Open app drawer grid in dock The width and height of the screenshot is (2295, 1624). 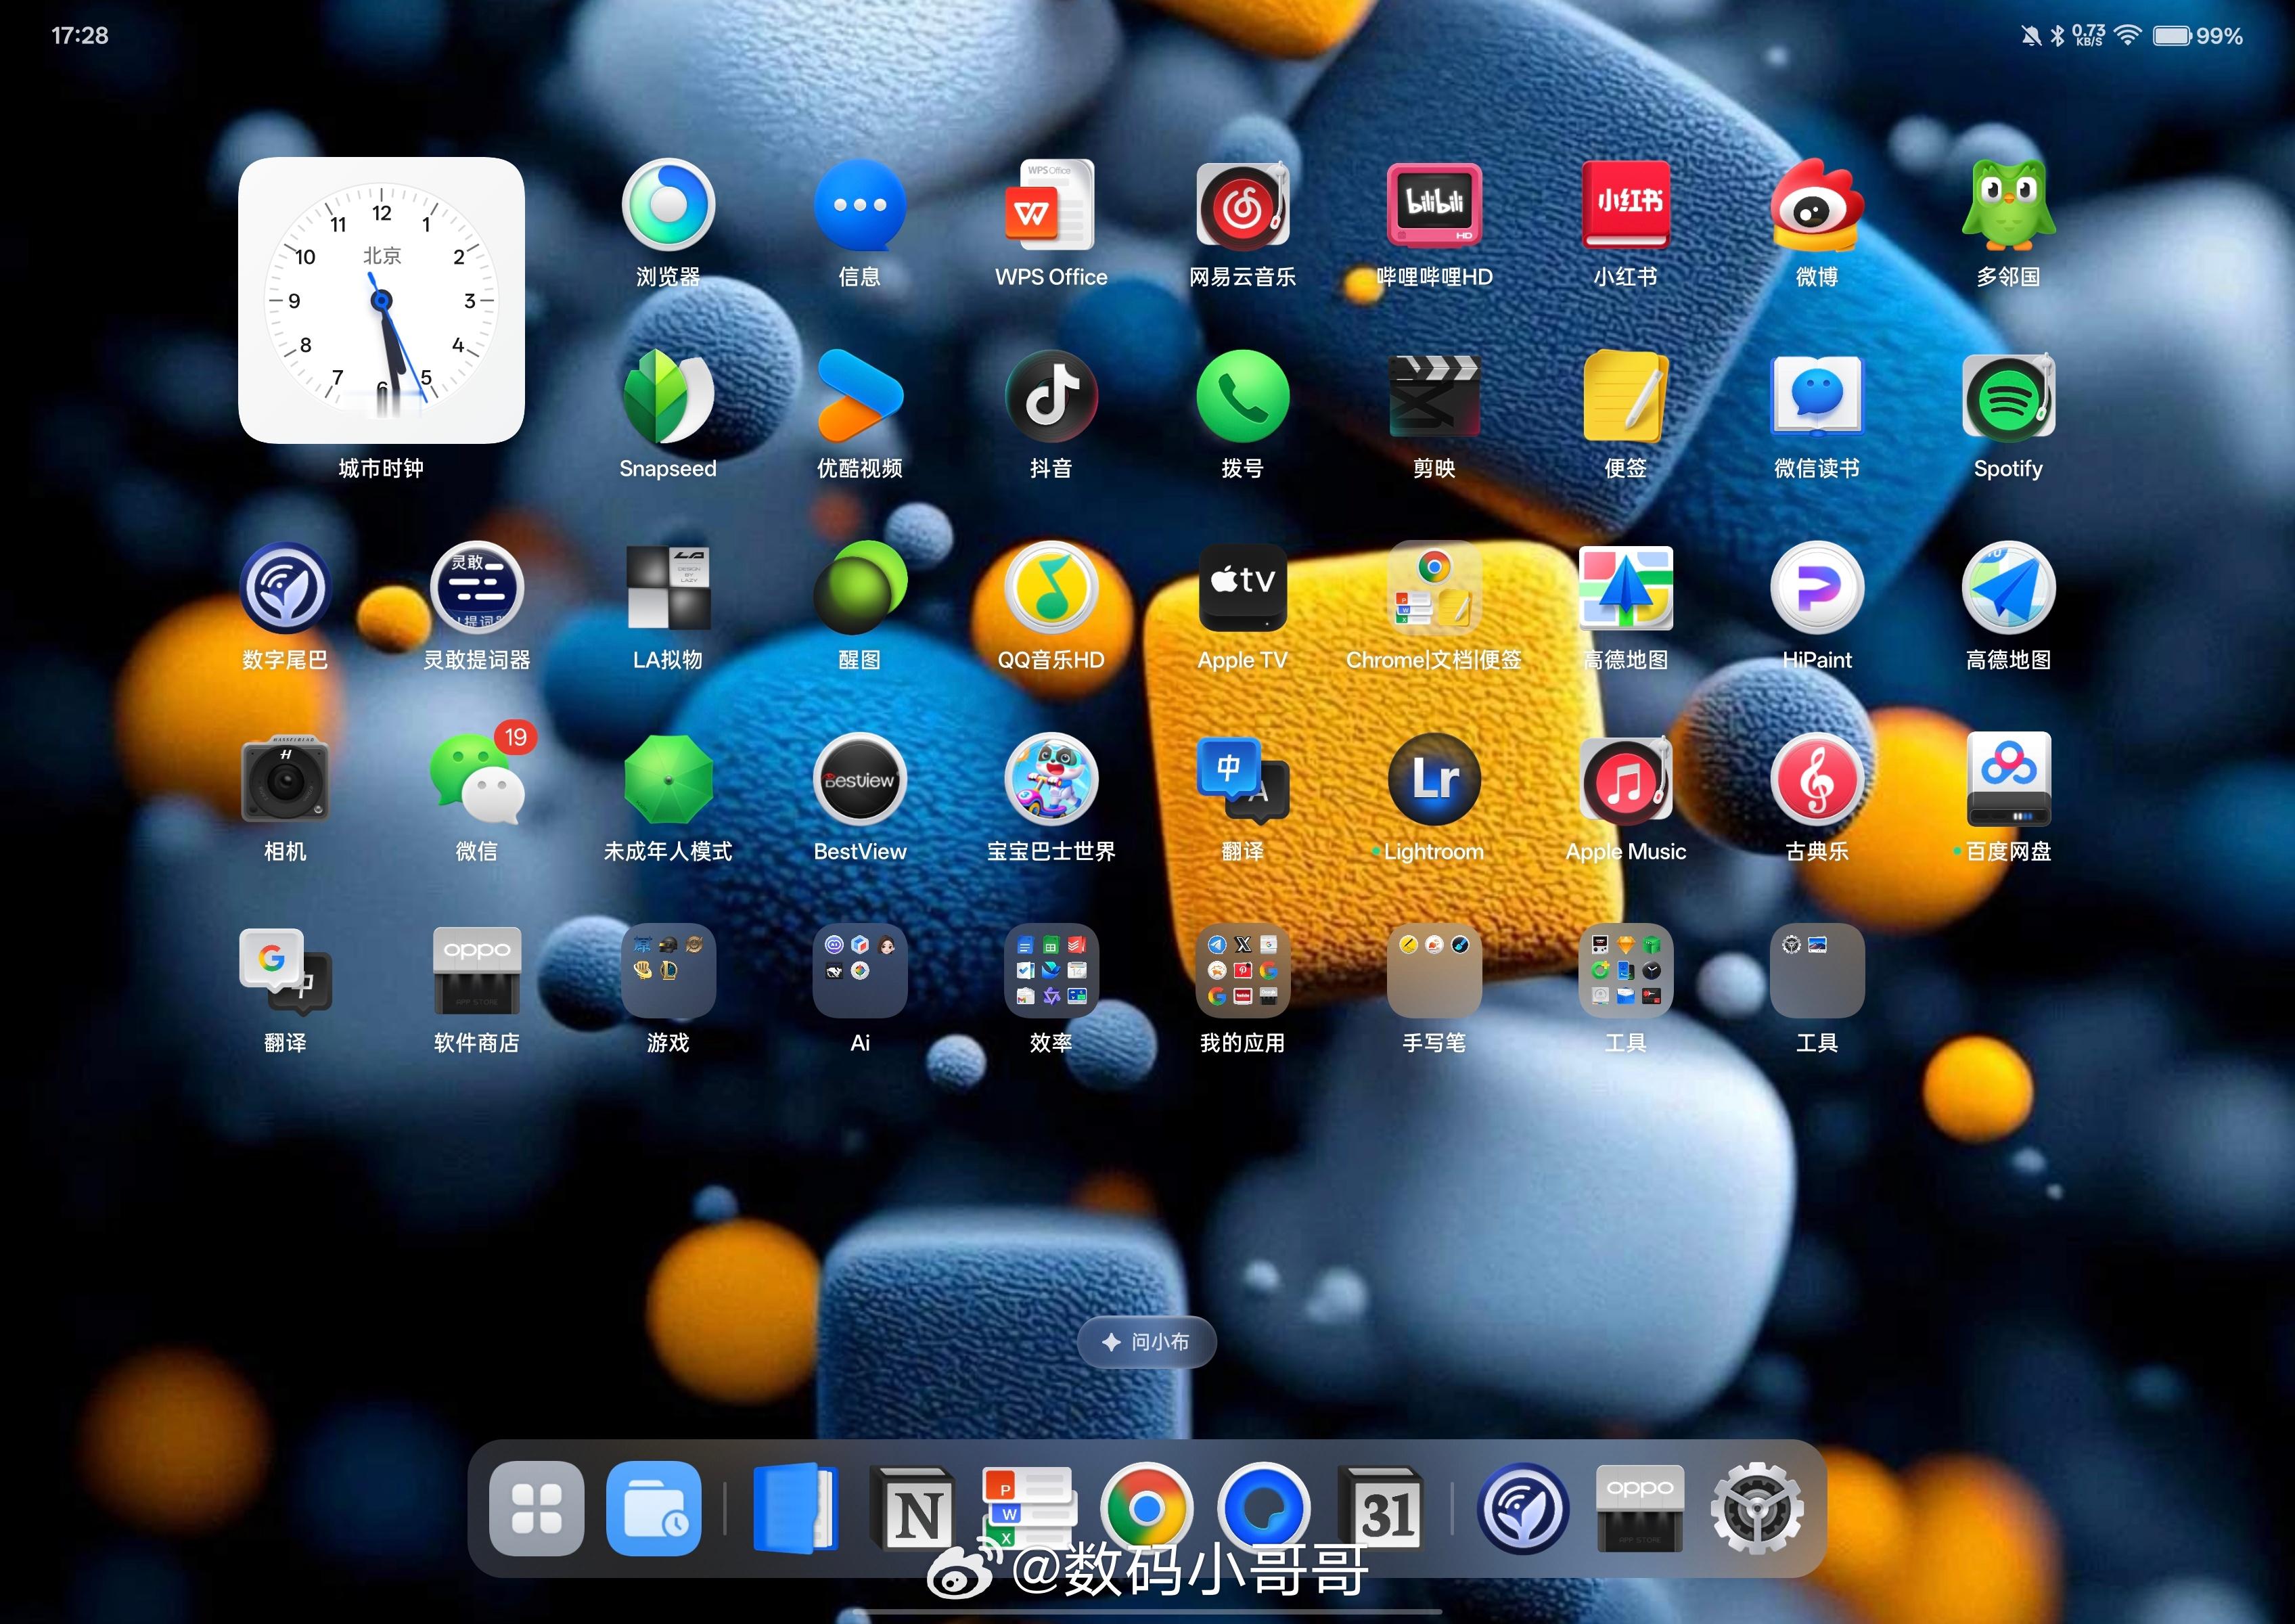coord(536,1508)
